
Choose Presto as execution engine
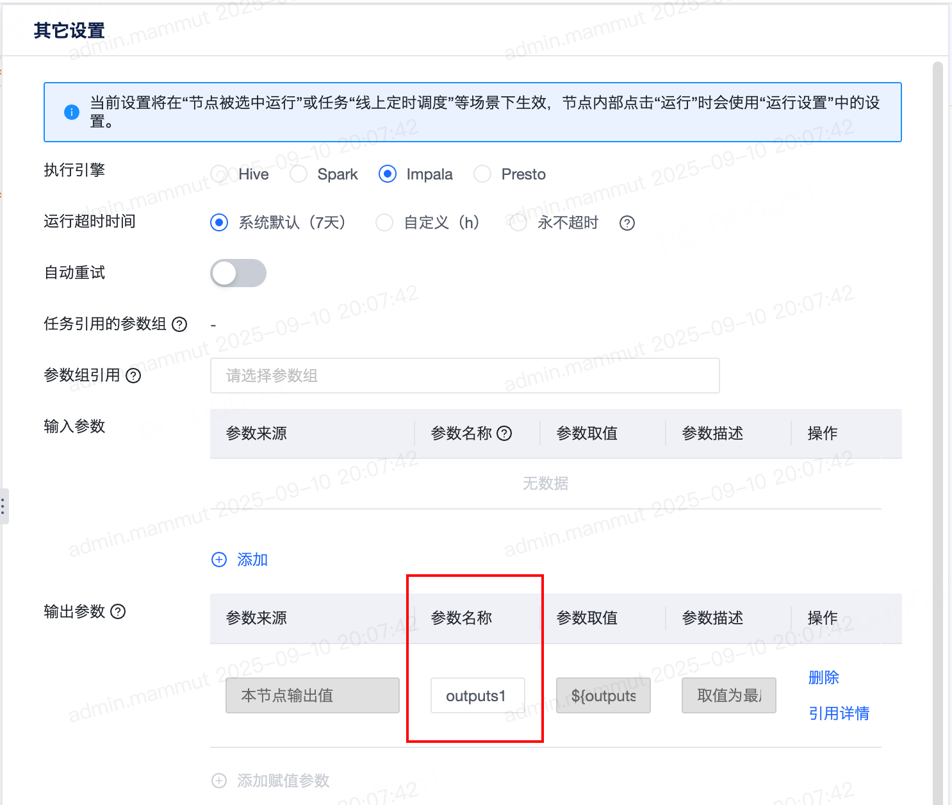coord(482,174)
